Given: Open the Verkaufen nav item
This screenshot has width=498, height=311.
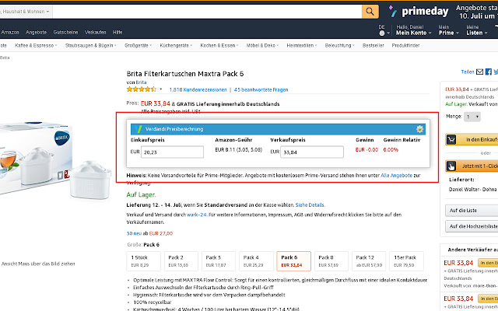Looking at the screenshot, I should (x=95, y=33).
